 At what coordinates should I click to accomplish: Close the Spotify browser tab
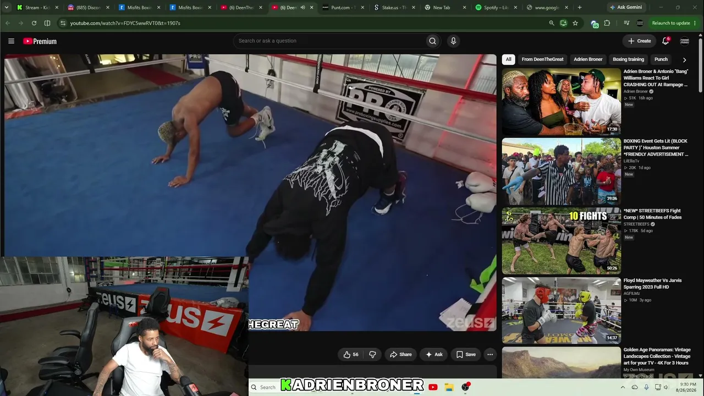click(515, 8)
